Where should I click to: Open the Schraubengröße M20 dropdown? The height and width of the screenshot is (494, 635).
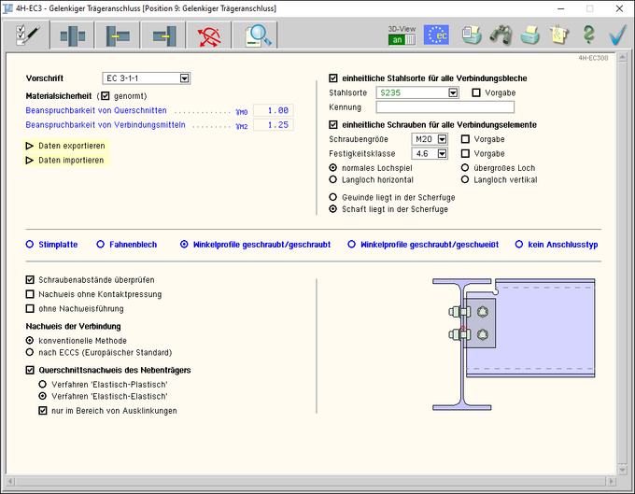click(442, 139)
